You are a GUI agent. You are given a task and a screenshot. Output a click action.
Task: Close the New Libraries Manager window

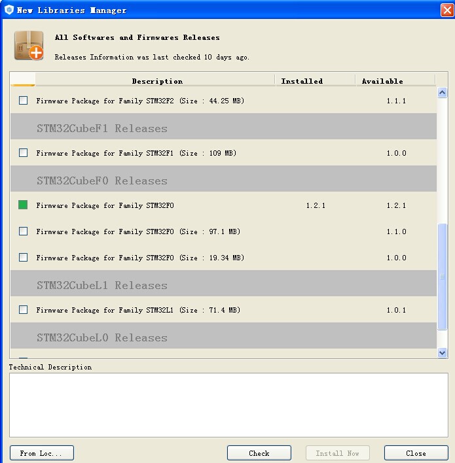tap(447, 10)
